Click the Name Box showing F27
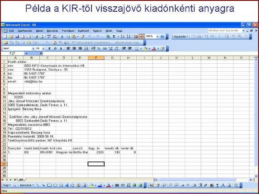 tap(13, 53)
